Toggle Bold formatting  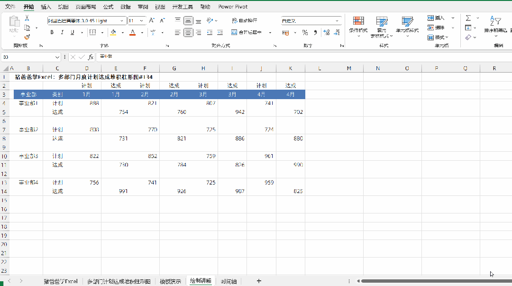point(52,32)
